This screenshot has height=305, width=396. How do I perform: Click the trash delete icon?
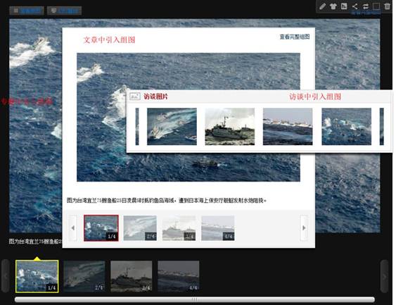point(387,6)
